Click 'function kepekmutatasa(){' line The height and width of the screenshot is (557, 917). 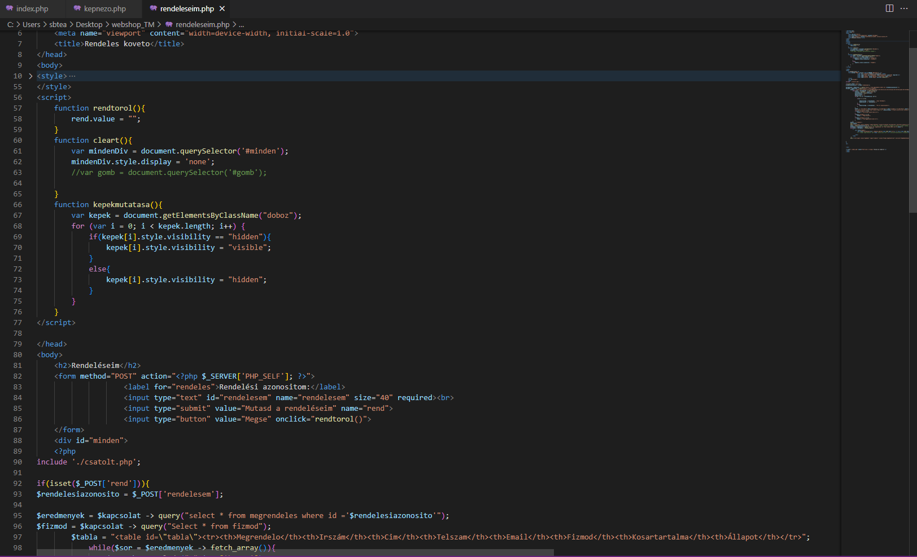[108, 205]
